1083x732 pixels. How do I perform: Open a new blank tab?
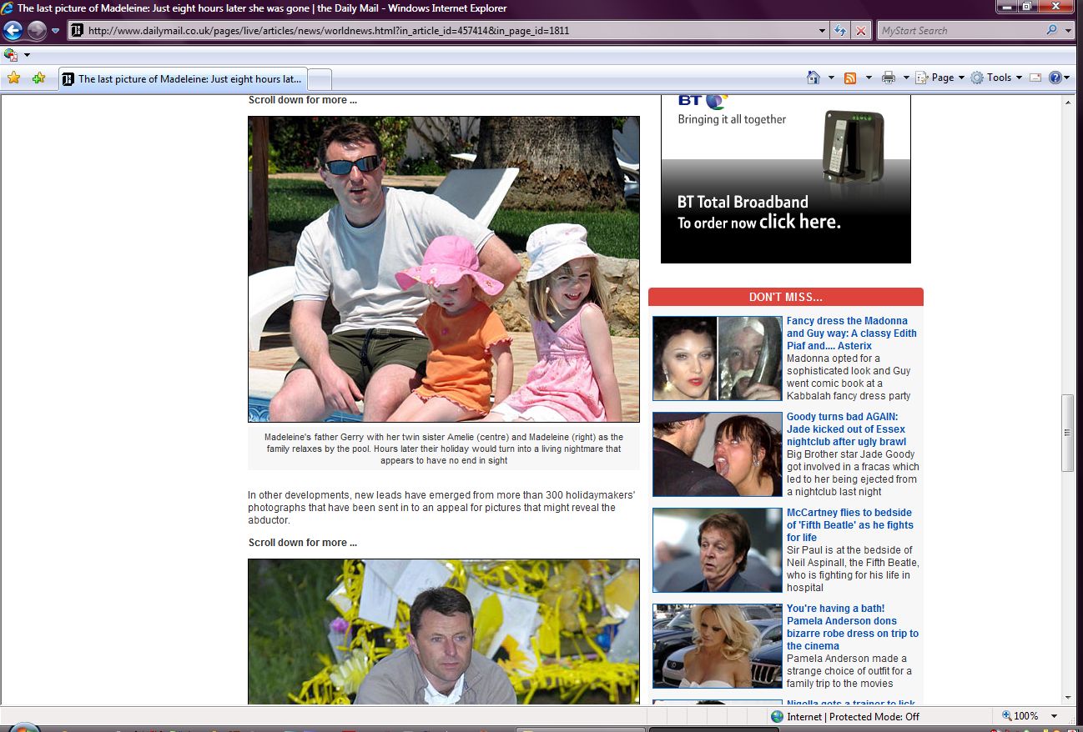(320, 79)
